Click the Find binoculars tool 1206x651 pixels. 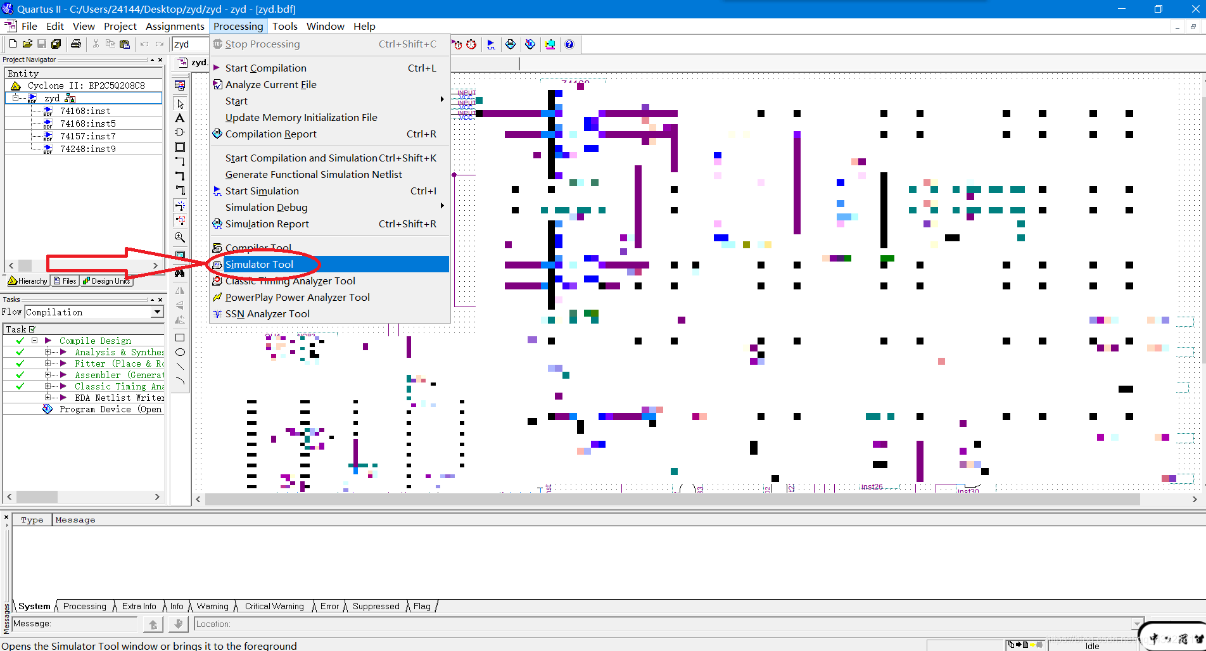coord(181,273)
